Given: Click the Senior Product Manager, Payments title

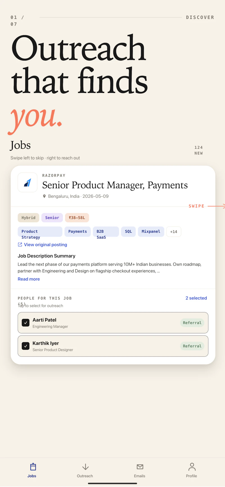Looking at the screenshot, I should [x=115, y=185].
